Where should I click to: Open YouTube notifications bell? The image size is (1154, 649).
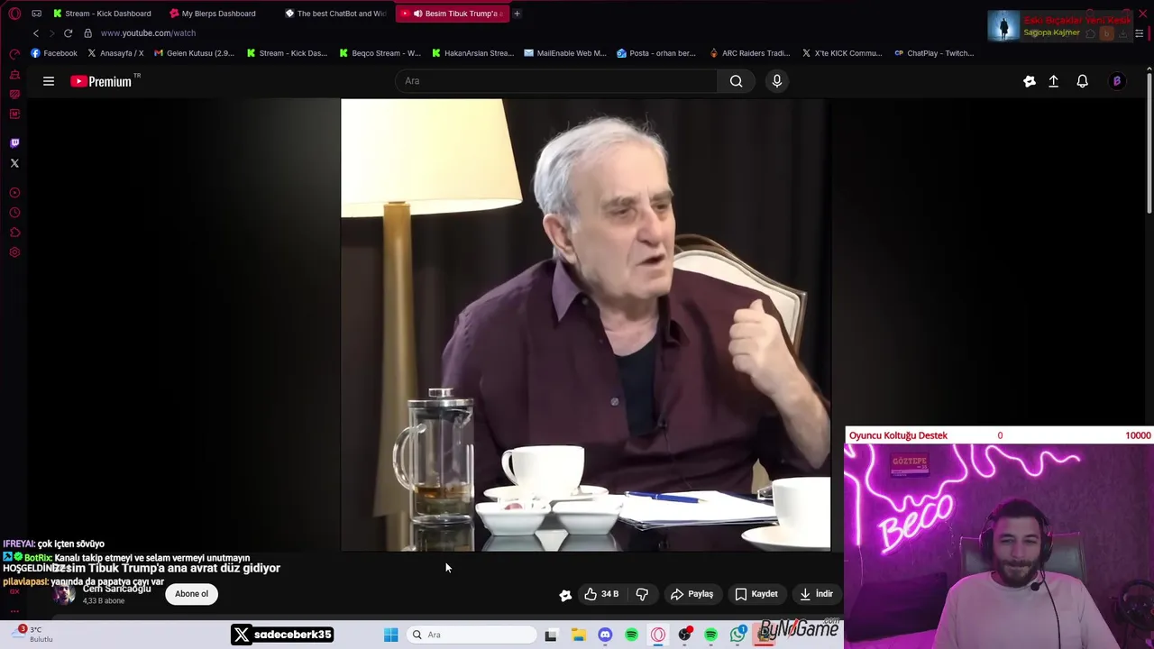coord(1083,81)
